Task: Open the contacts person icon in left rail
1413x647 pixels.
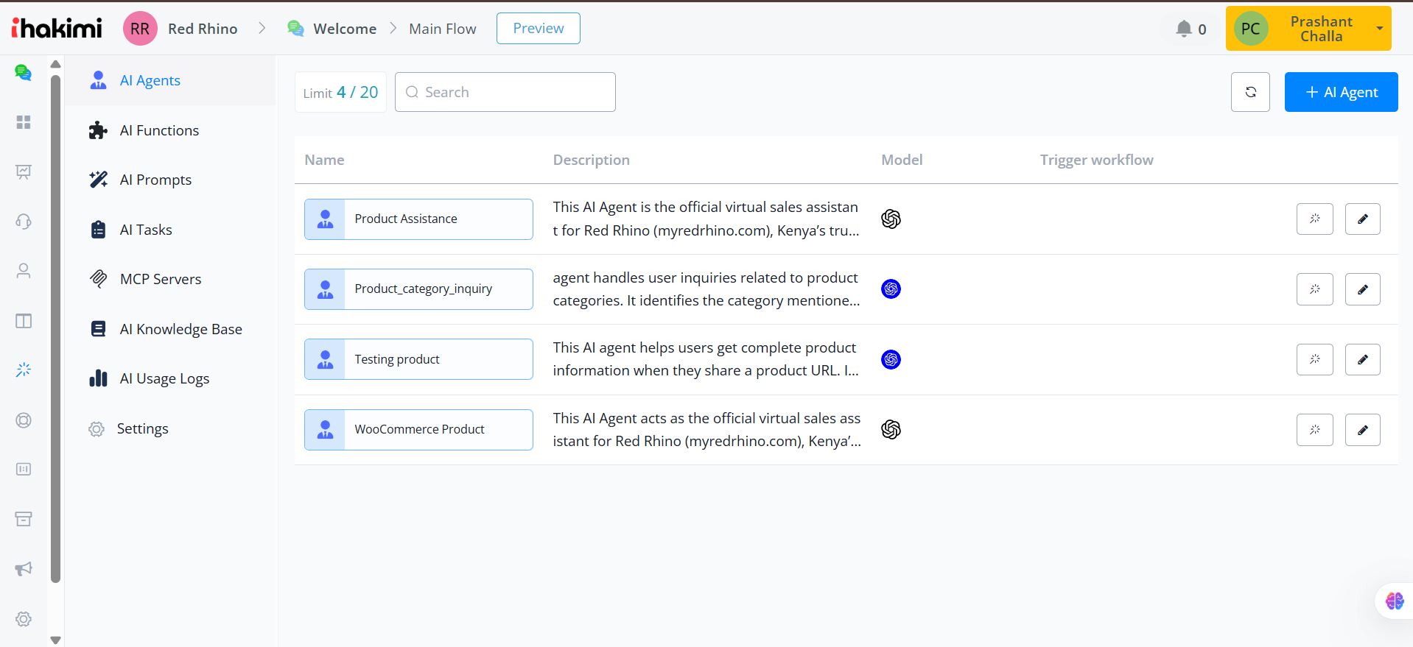Action: pos(24,271)
